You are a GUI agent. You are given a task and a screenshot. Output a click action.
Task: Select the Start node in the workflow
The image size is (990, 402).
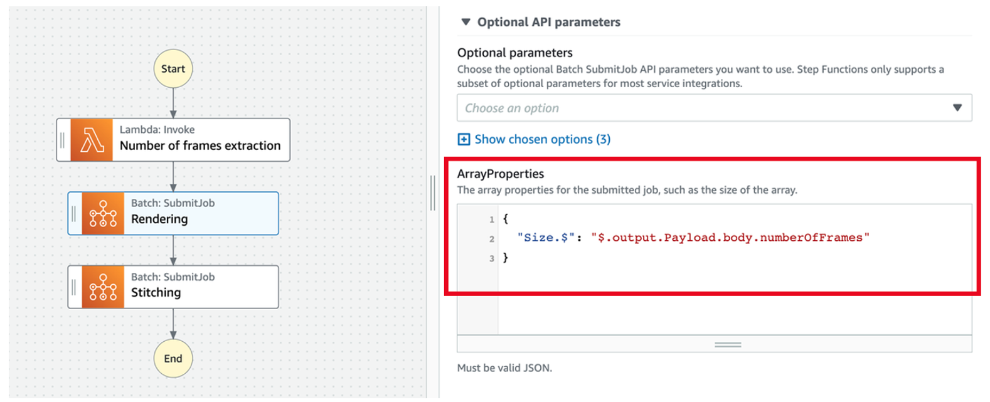click(173, 68)
